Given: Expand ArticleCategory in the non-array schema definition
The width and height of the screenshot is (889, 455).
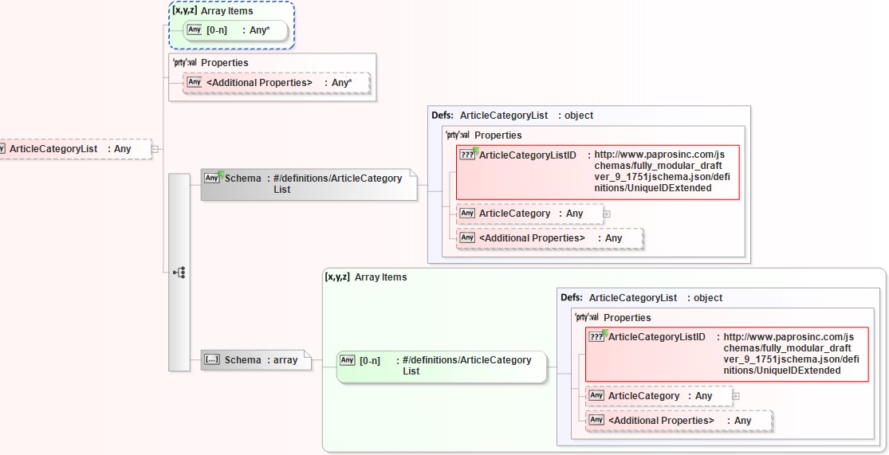Looking at the screenshot, I should point(607,214).
